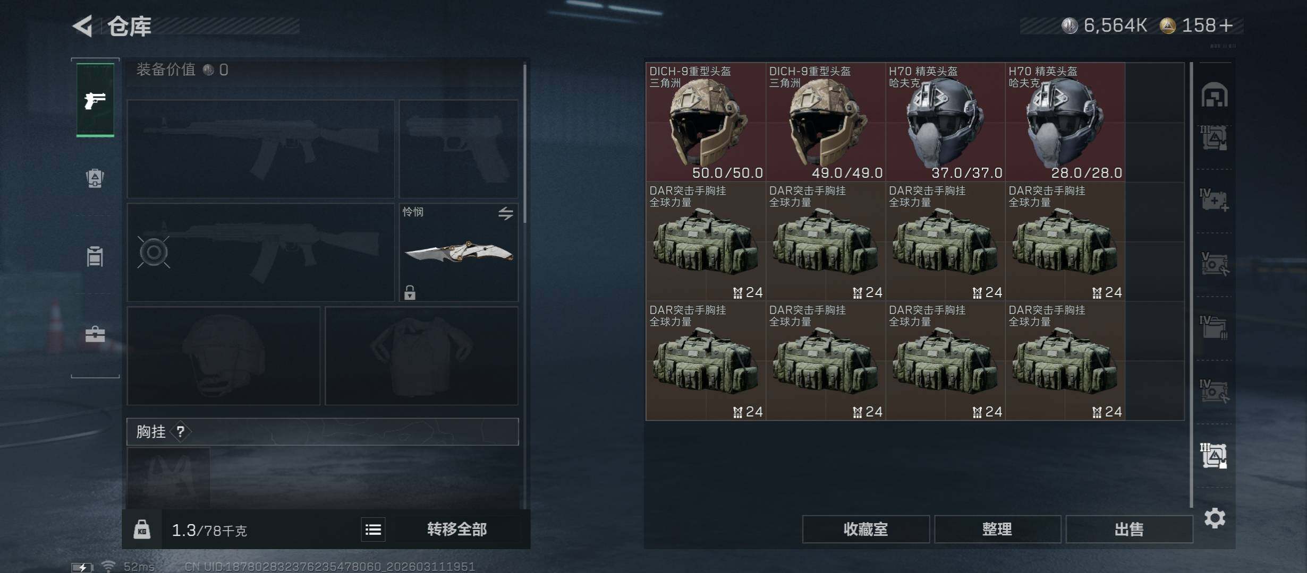Open the 收藏室 collection room
The image size is (1307, 573).
866,529
